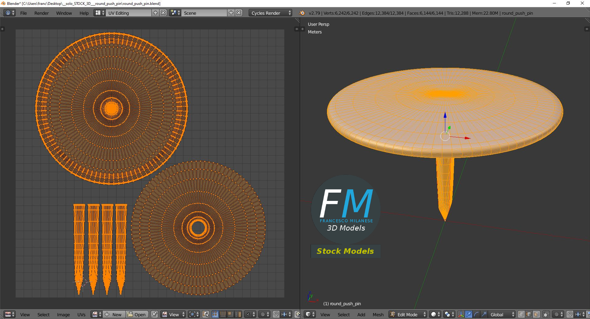This screenshot has width=590, height=319.
Task: Open 3D View snap element dropdown
Action: (x=580, y=314)
